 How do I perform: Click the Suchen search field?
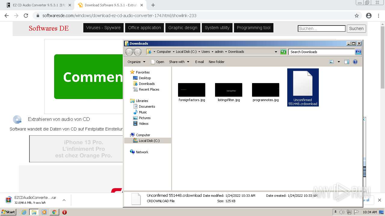tap(322, 28)
